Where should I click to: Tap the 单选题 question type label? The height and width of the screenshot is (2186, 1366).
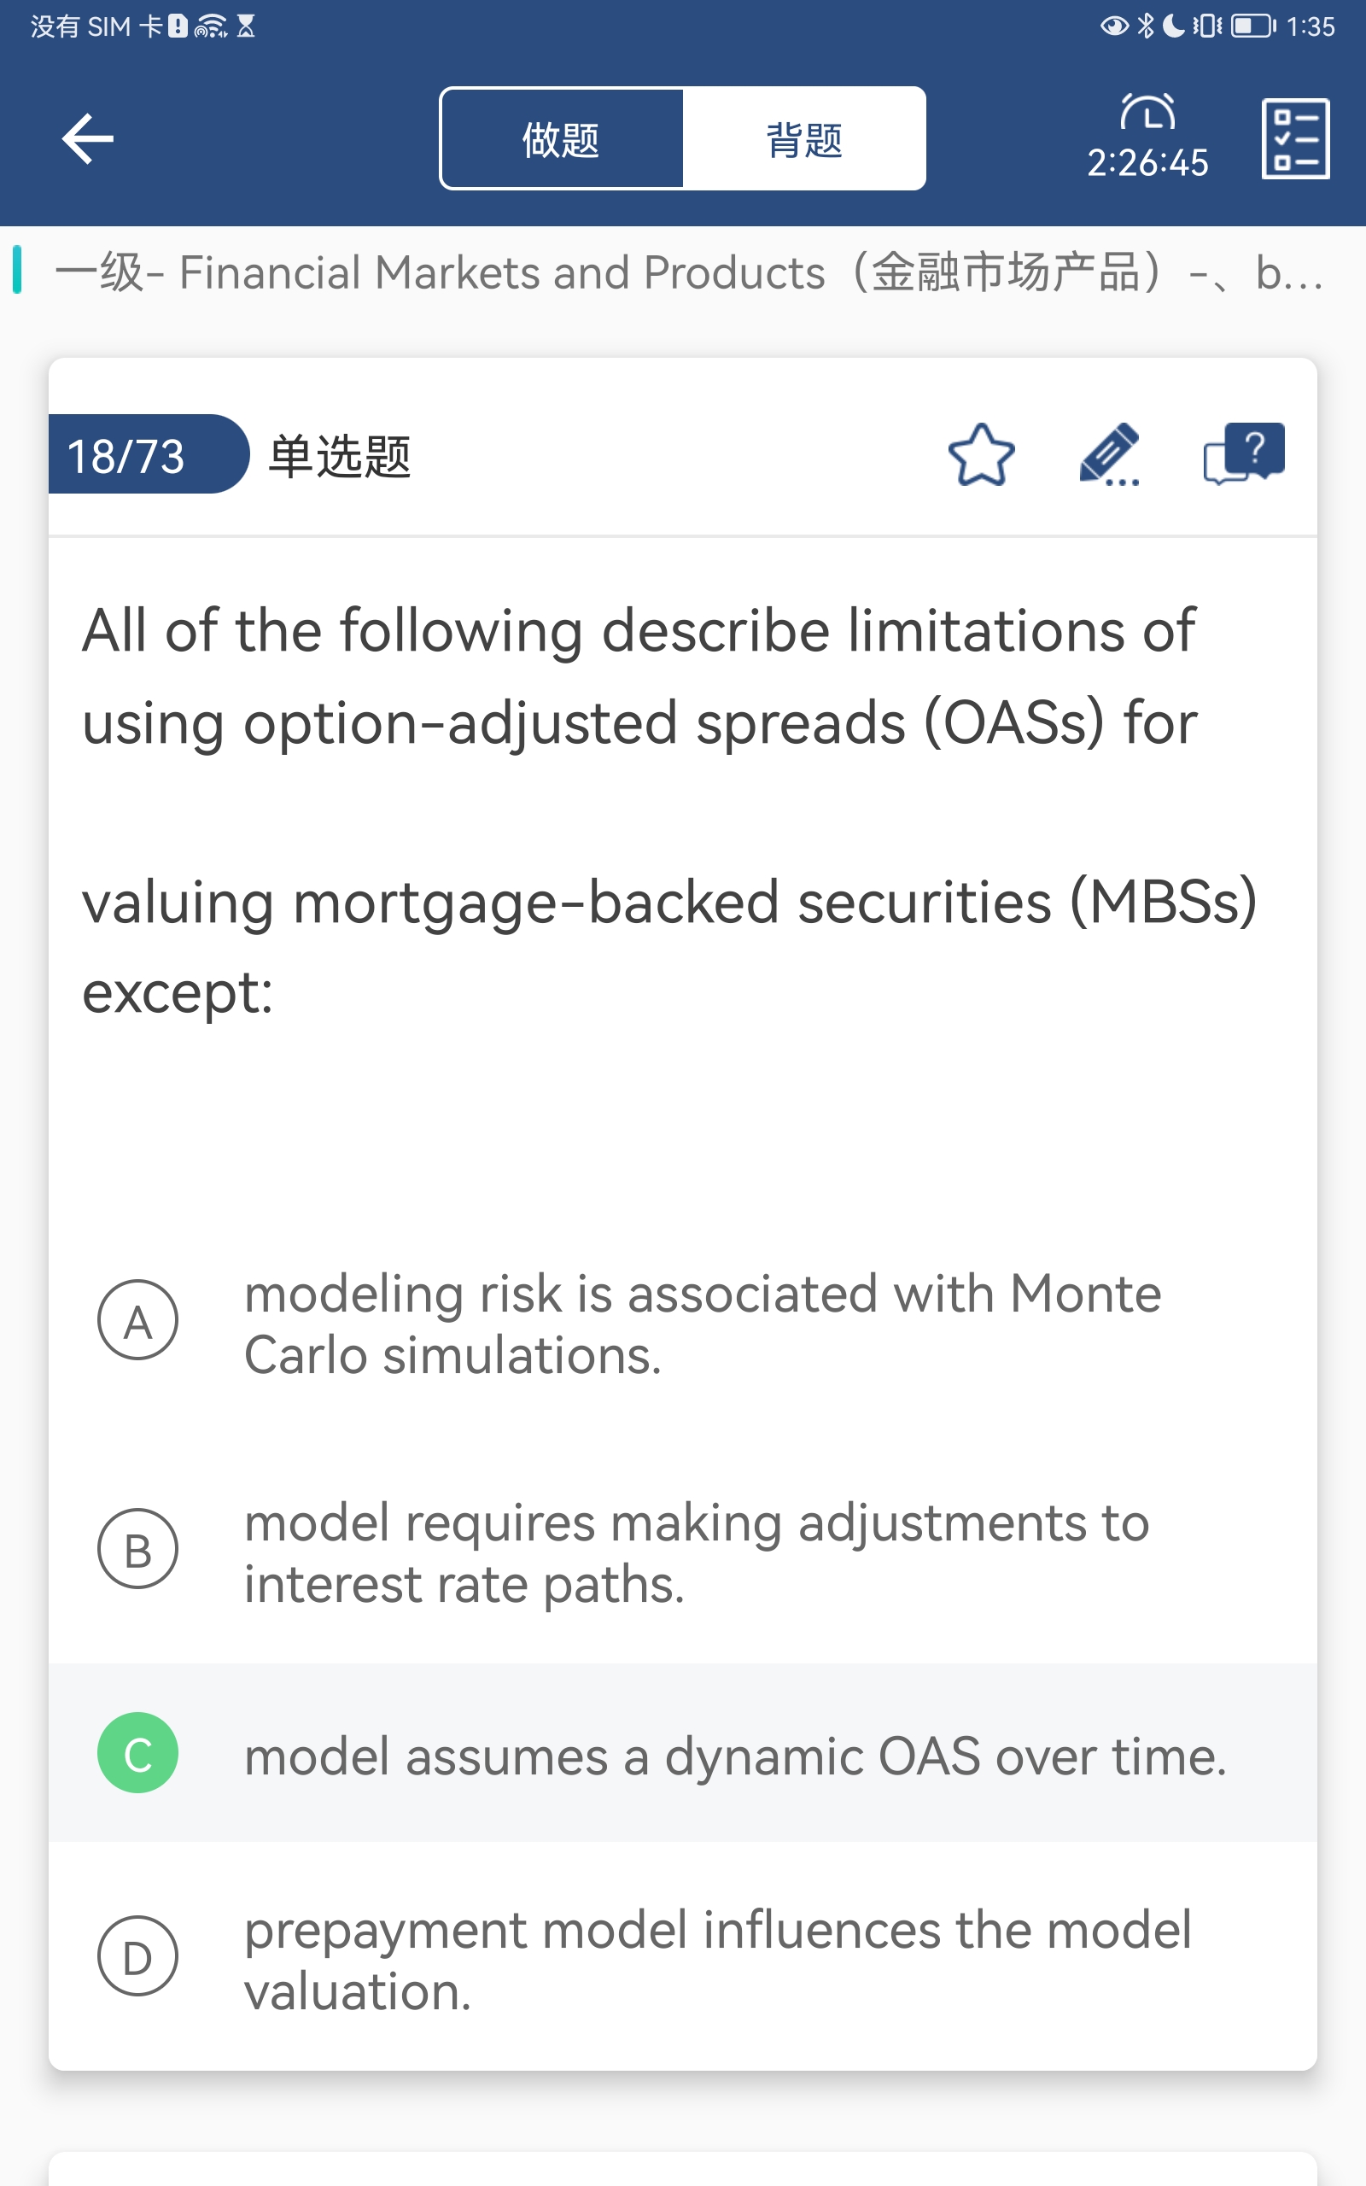pos(340,456)
